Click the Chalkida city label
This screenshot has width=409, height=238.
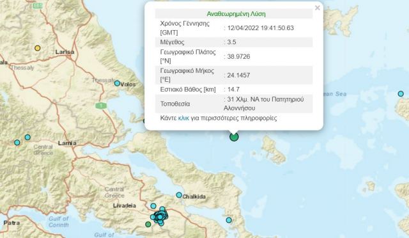194,196
